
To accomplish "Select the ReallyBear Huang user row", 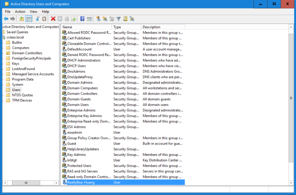I will [x=123, y=182].
